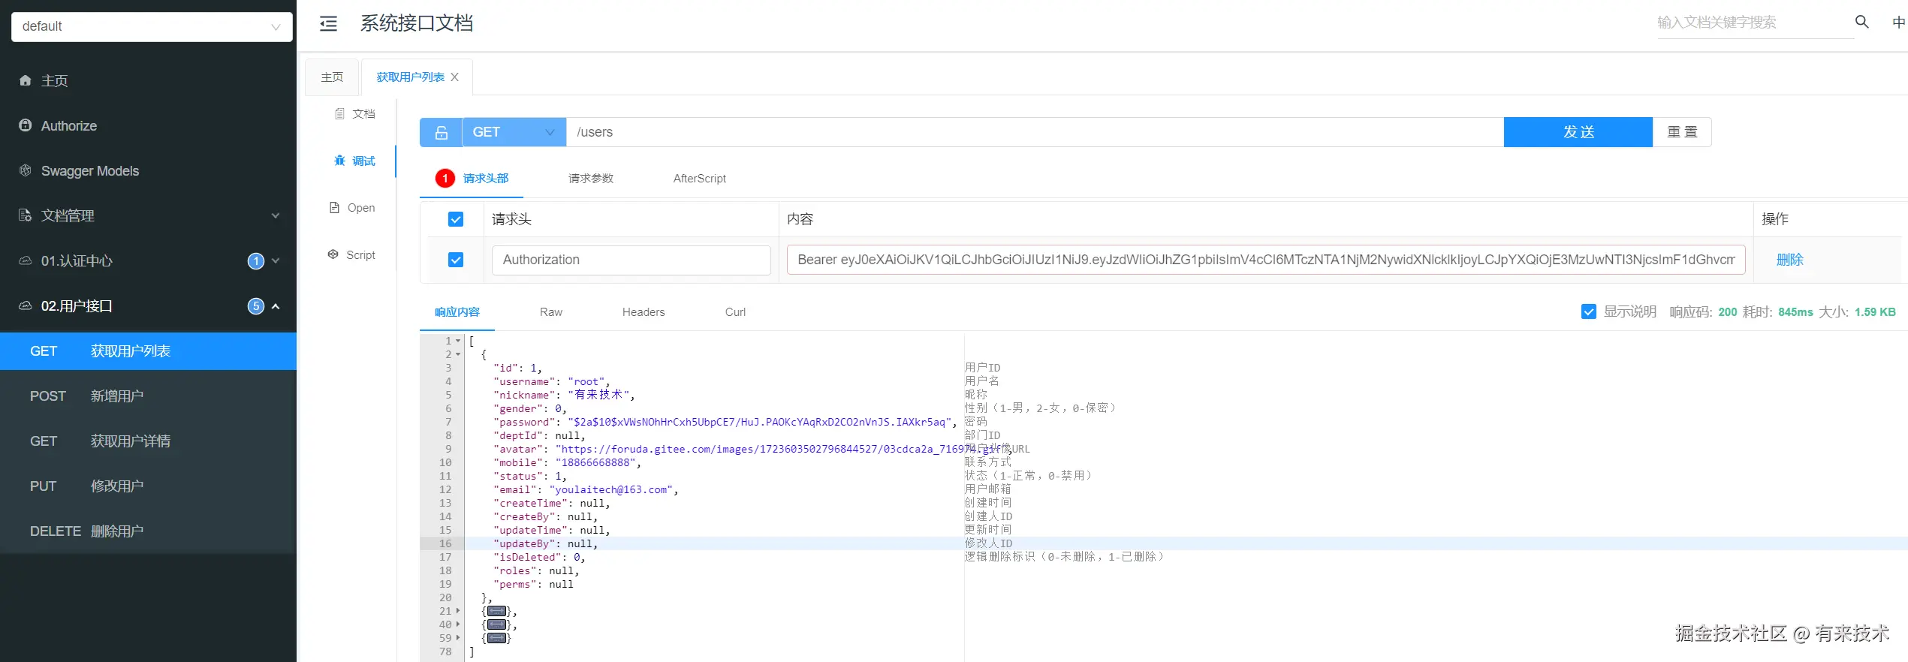Collapse the 02.用户接口 group
This screenshot has width=1908, height=662.
[x=148, y=305]
